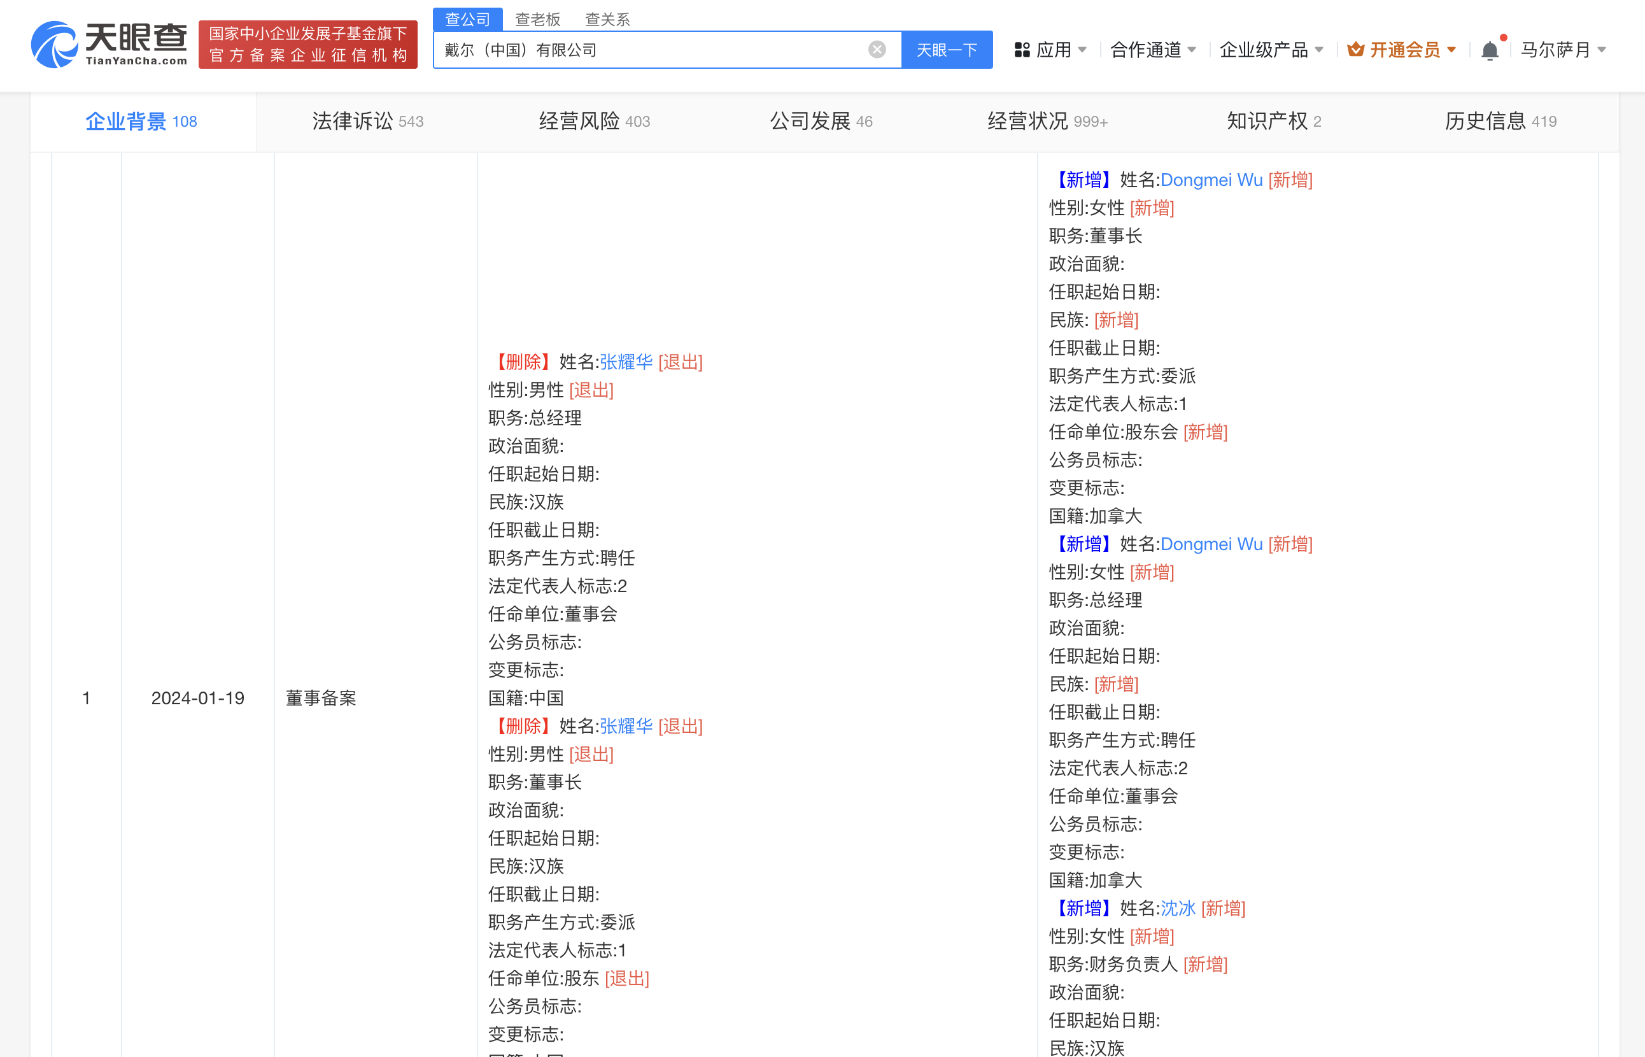Click the text 任命单位:股东 [退出]

click(x=568, y=979)
